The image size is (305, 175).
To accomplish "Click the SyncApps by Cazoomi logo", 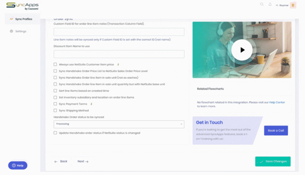I will tap(22, 6).
